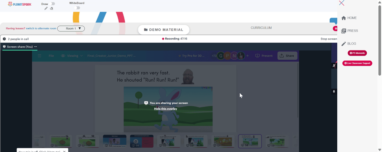Click the plus add-people icon
382x152 pixels.
coord(248,56)
